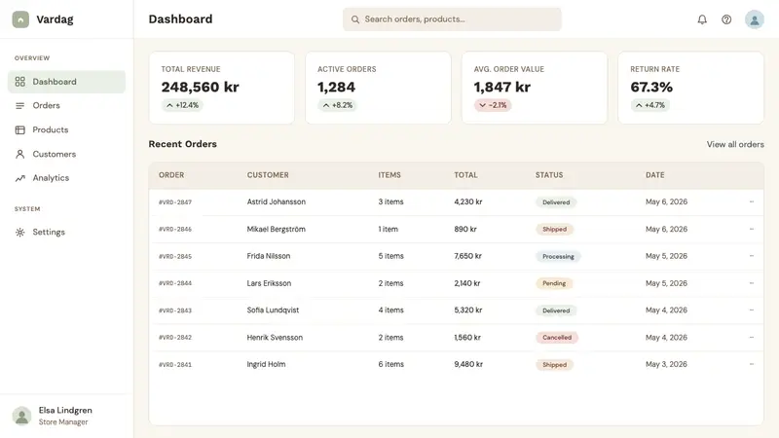Open the Settings menu item
This screenshot has height=438, width=779.
pos(66,232)
